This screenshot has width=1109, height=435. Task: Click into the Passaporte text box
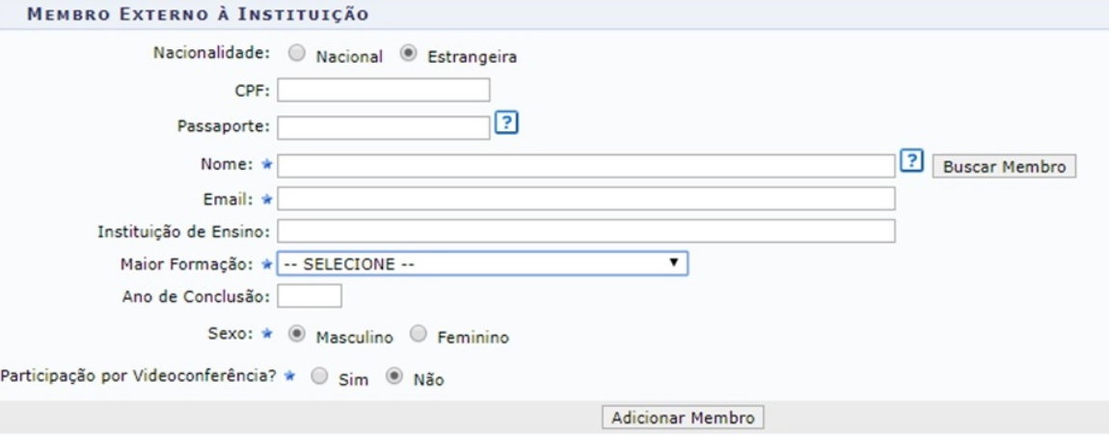coord(383,127)
